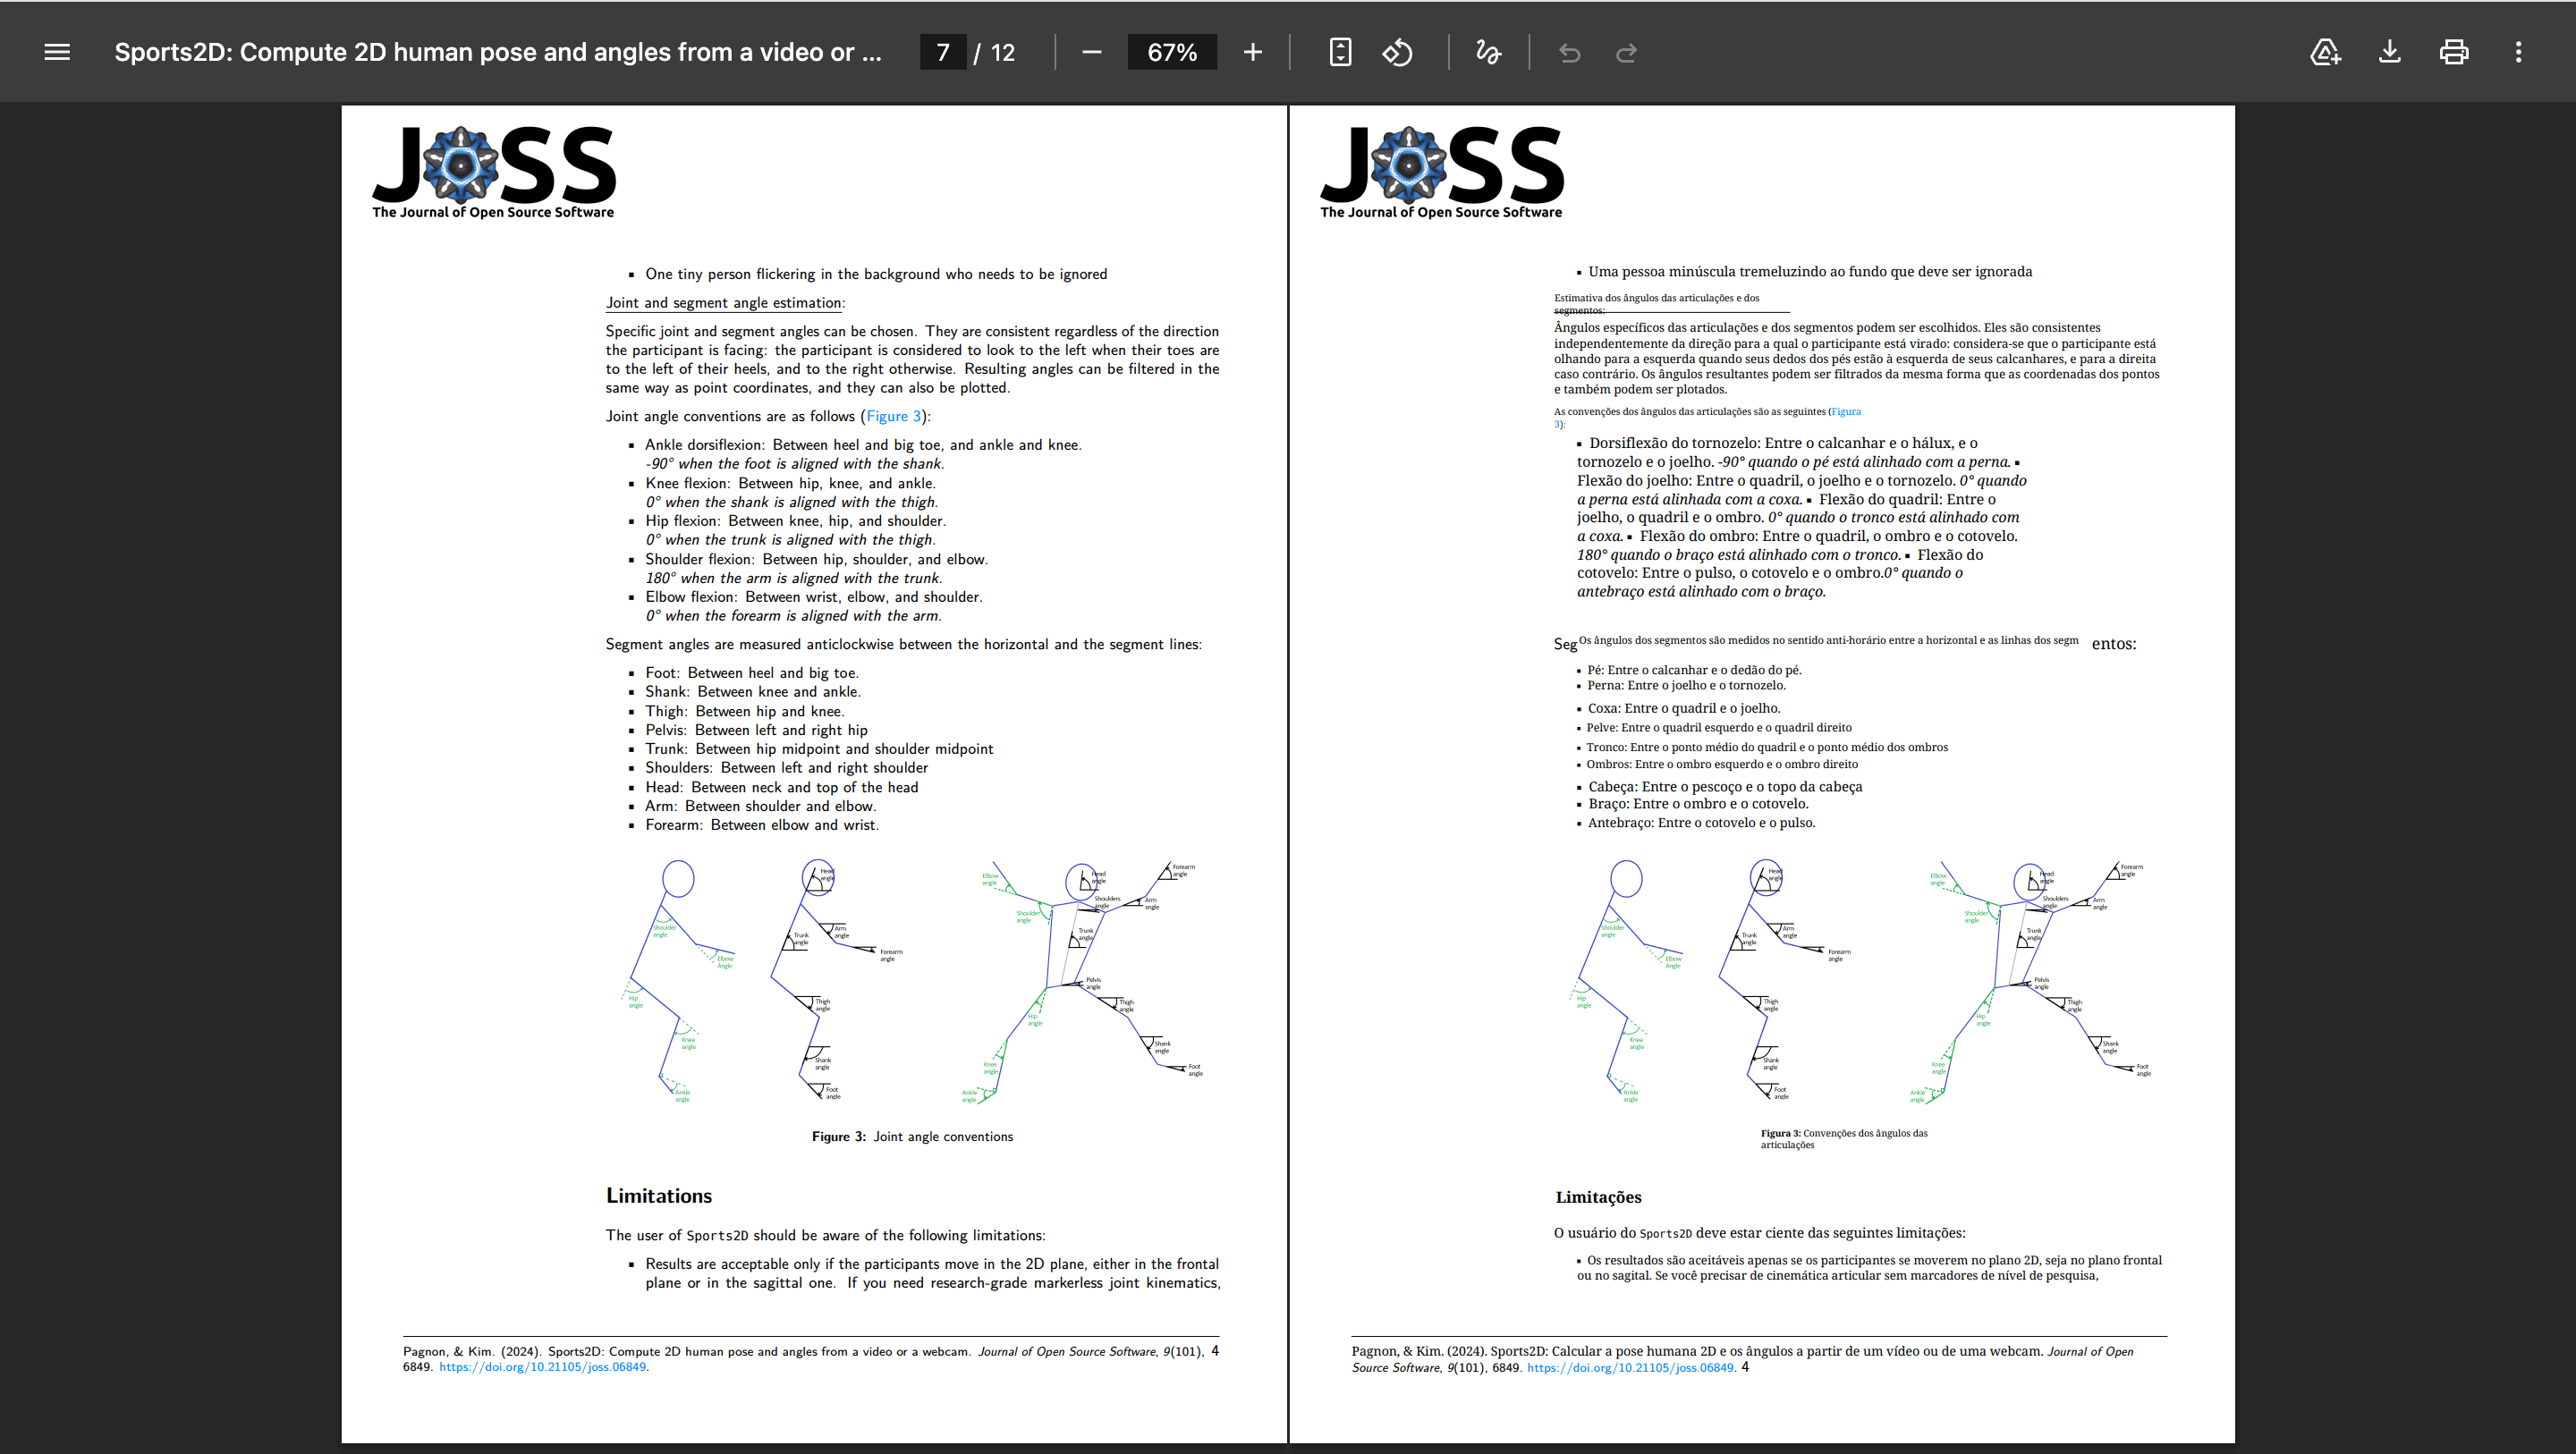Viewport: 2576px width, 1454px height.
Task: Follow the Figura link on the translated page
Action: [1845, 411]
